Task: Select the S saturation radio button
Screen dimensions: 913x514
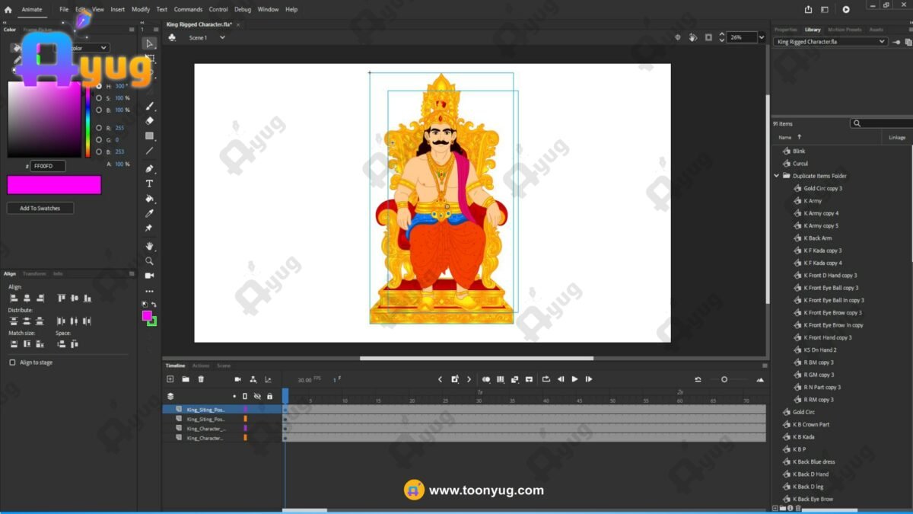Action: click(99, 98)
